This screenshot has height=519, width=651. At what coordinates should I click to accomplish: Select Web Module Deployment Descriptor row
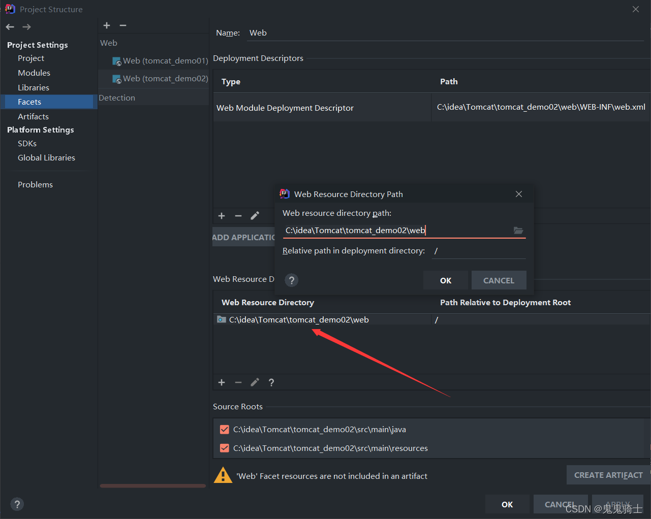point(322,108)
